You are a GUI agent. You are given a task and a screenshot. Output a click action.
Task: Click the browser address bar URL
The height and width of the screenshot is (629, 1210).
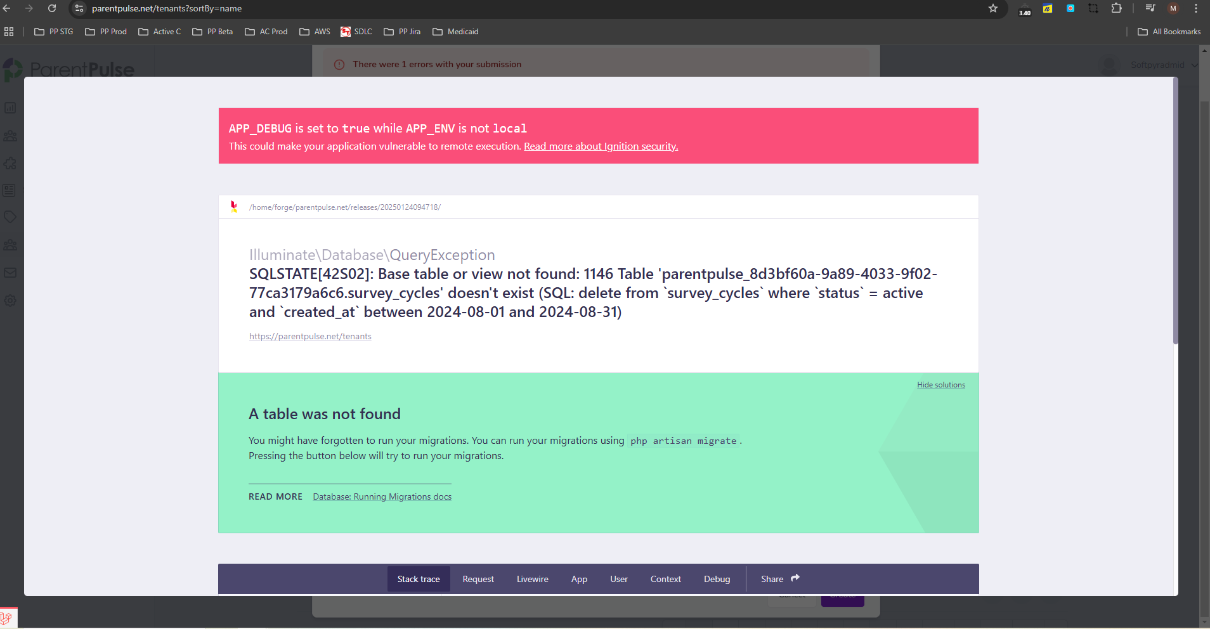[167, 8]
